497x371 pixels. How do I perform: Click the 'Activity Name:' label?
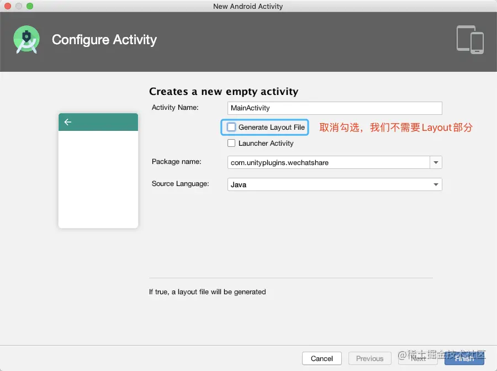pos(175,108)
